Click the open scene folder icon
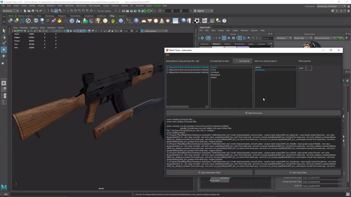The width and height of the screenshot is (351, 197). pos(29,11)
